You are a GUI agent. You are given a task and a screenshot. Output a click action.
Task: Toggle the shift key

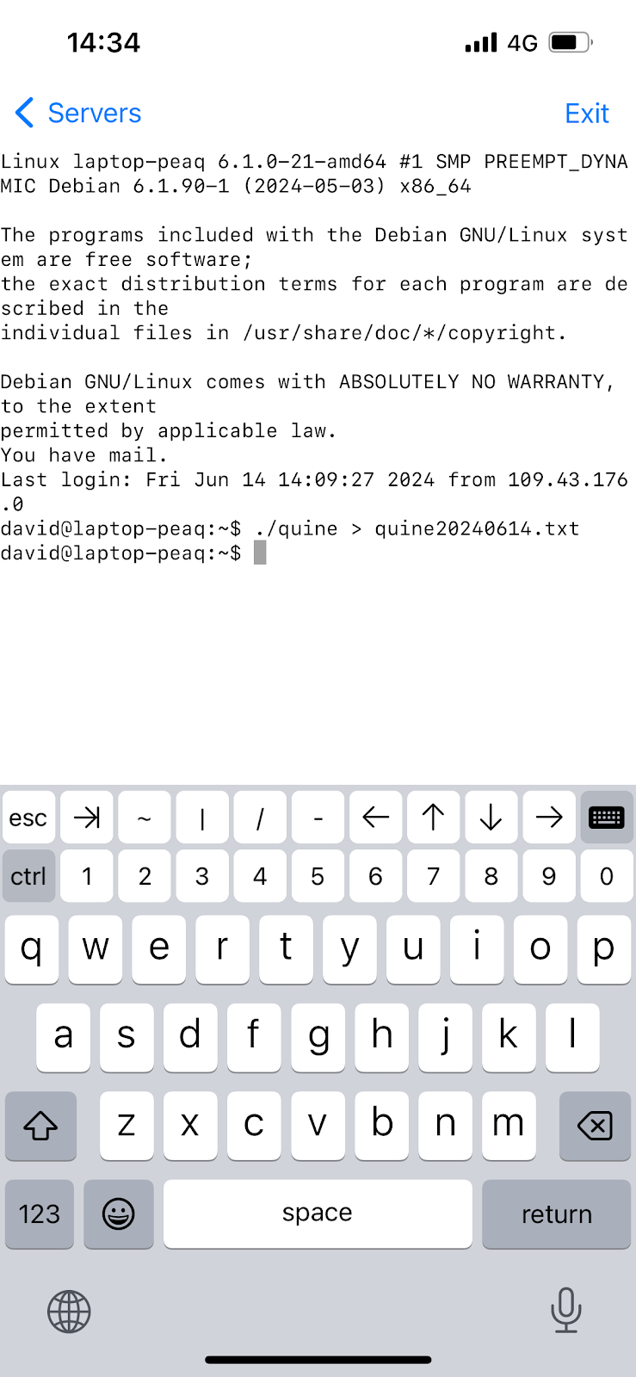pyautogui.click(x=40, y=1125)
